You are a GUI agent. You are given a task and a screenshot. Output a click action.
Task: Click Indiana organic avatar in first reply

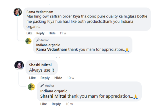[28, 41]
